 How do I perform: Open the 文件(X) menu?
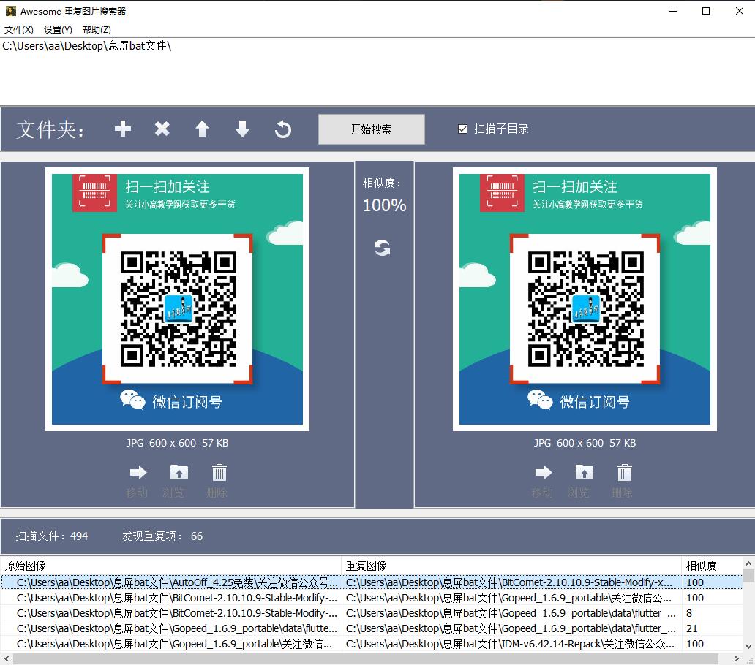pyautogui.click(x=19, y=30)
